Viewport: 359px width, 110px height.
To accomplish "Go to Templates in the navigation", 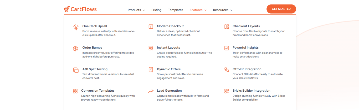I will point(176,10).
